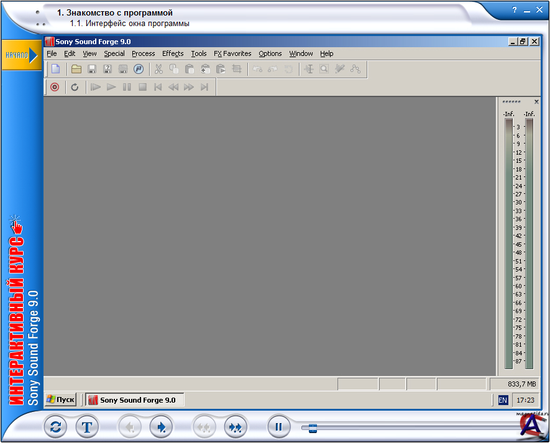Click the New file icon in toolbar
This screenshot has height=443, width=550.
pos(56,69)
